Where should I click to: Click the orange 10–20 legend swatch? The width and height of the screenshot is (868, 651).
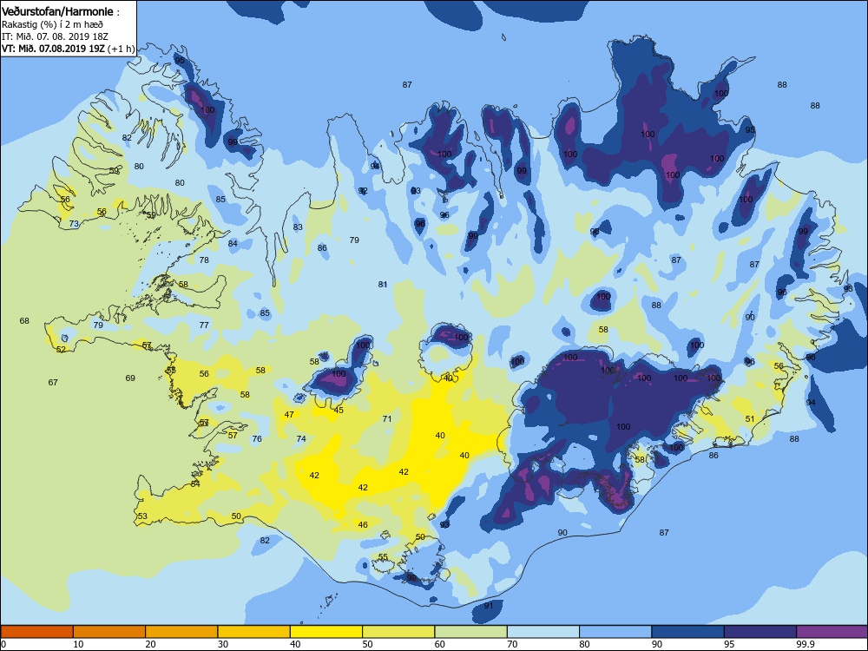(x=109, y=632)
